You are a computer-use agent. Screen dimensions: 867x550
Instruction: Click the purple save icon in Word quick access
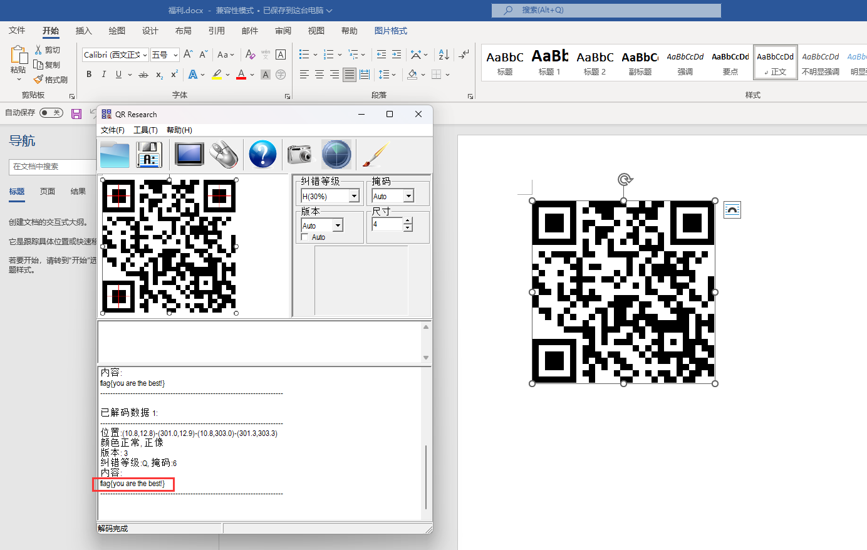[x=76, y=113]
